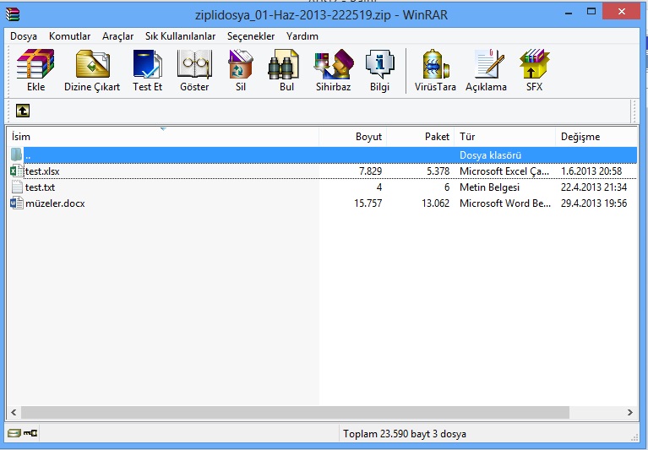The height and width of the screenshot is (450, 648).
Task: Sort files by Paket column
Action: [420, 137]
